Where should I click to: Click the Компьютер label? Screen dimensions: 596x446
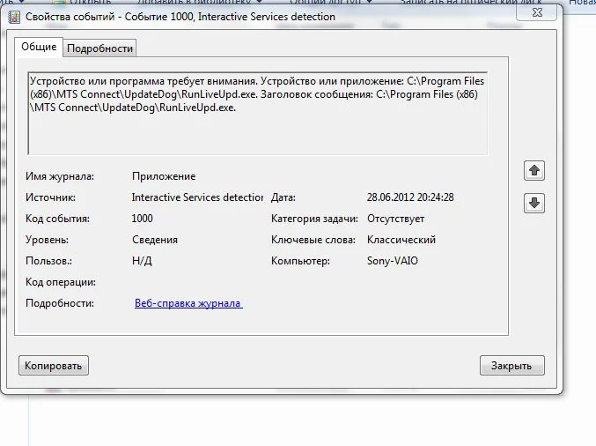pos(300,261)
